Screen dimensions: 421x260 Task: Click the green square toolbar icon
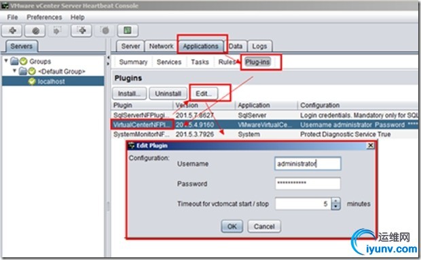click(128, 30)
